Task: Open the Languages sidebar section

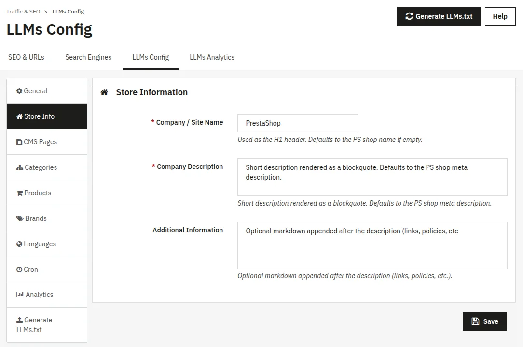Action: tap(47, 244)
